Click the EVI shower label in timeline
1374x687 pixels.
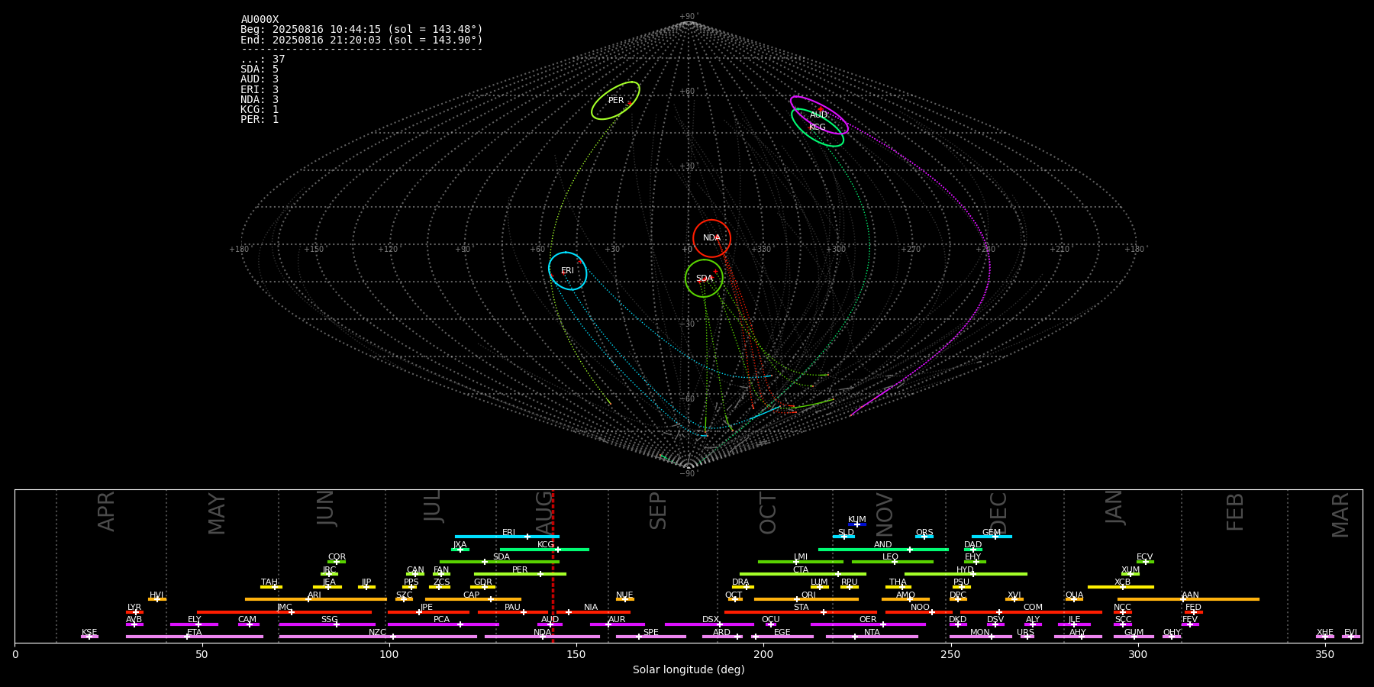tap(1350, 633)
